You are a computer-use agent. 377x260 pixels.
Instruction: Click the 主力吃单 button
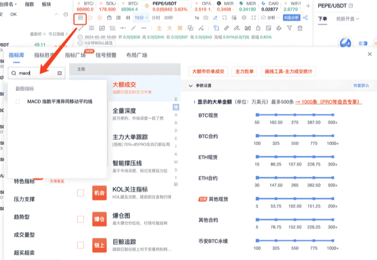point(245,71)
